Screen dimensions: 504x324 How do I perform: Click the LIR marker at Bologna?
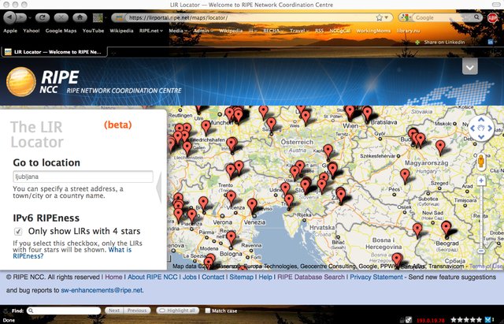click(x=231, y=240)
